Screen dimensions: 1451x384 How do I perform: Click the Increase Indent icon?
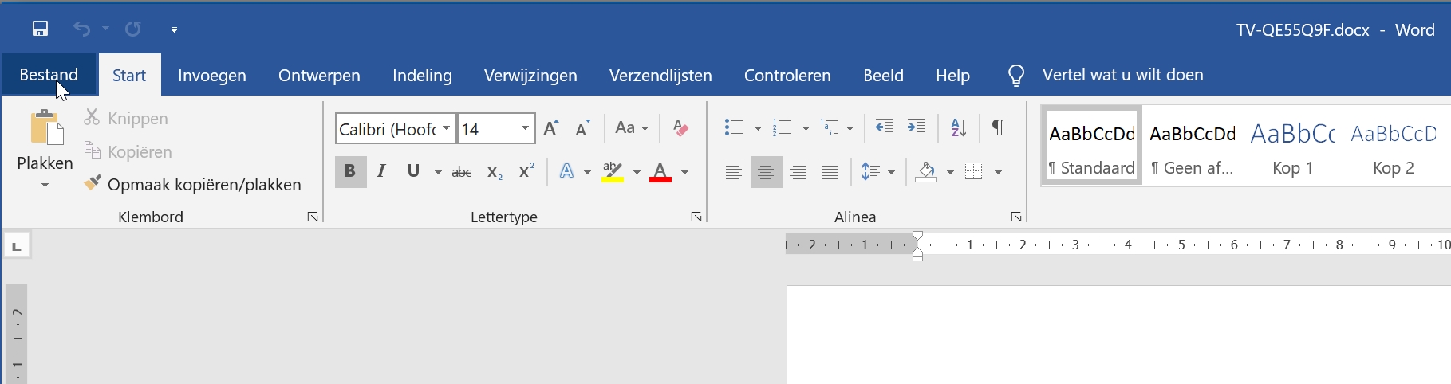coord(917,127)
